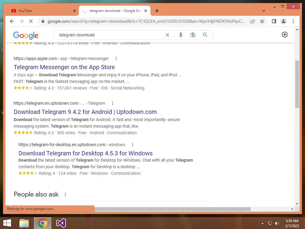Open Google quick settings gear
The height and width of the screenshot is (229, 305).
coord(284,35)
